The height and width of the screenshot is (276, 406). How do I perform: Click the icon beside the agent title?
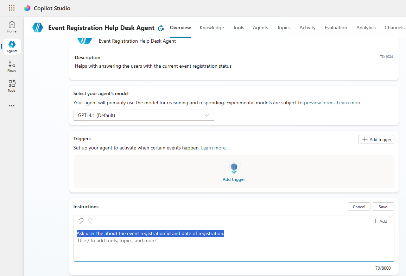coord(161,28)
